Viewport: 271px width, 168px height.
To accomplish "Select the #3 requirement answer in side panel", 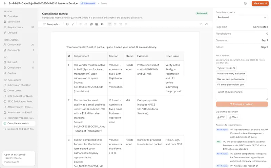I will point(242,157).
